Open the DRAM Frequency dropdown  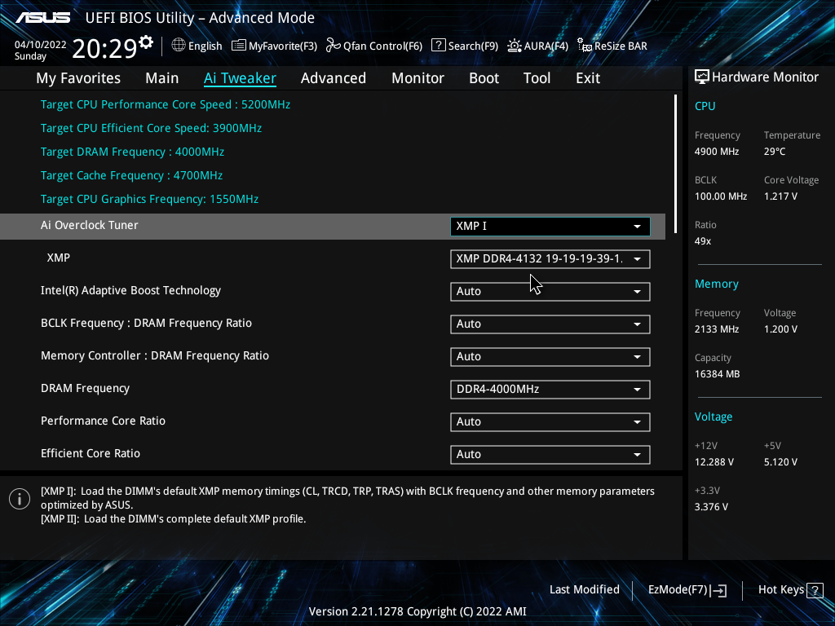[x=550, y=389]
